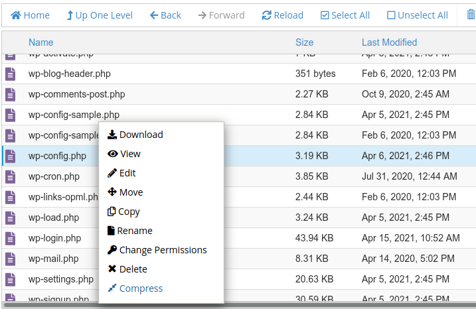Image resolution: width=476 pixels, height=309 pixels.
Task: Choose Copy from context menu
Action: [x=123, y=212]
